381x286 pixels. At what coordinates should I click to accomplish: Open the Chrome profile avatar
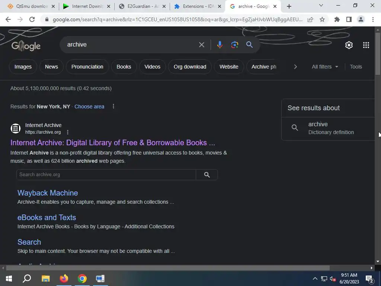361,19
